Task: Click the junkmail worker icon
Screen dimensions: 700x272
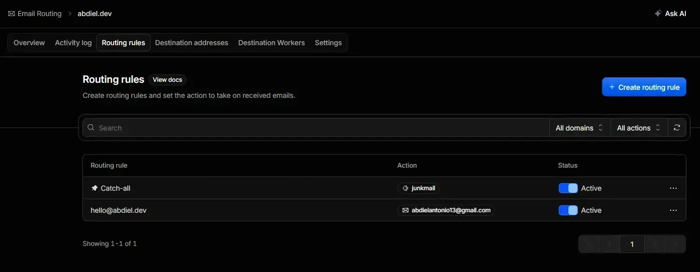Action: point(406,188)
